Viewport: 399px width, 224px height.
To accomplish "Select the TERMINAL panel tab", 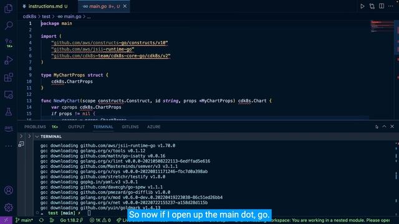I will point(103,127).
